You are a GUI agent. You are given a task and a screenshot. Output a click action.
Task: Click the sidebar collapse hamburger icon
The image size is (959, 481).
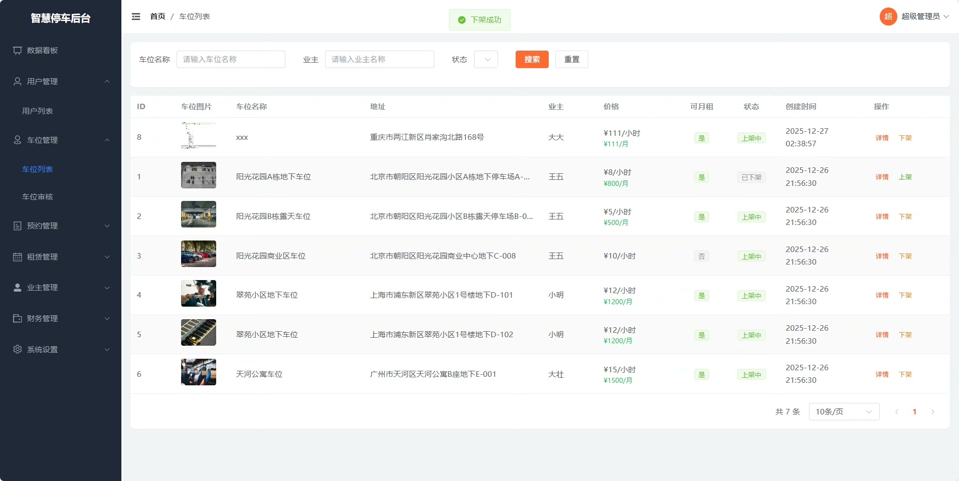point(136,17)
